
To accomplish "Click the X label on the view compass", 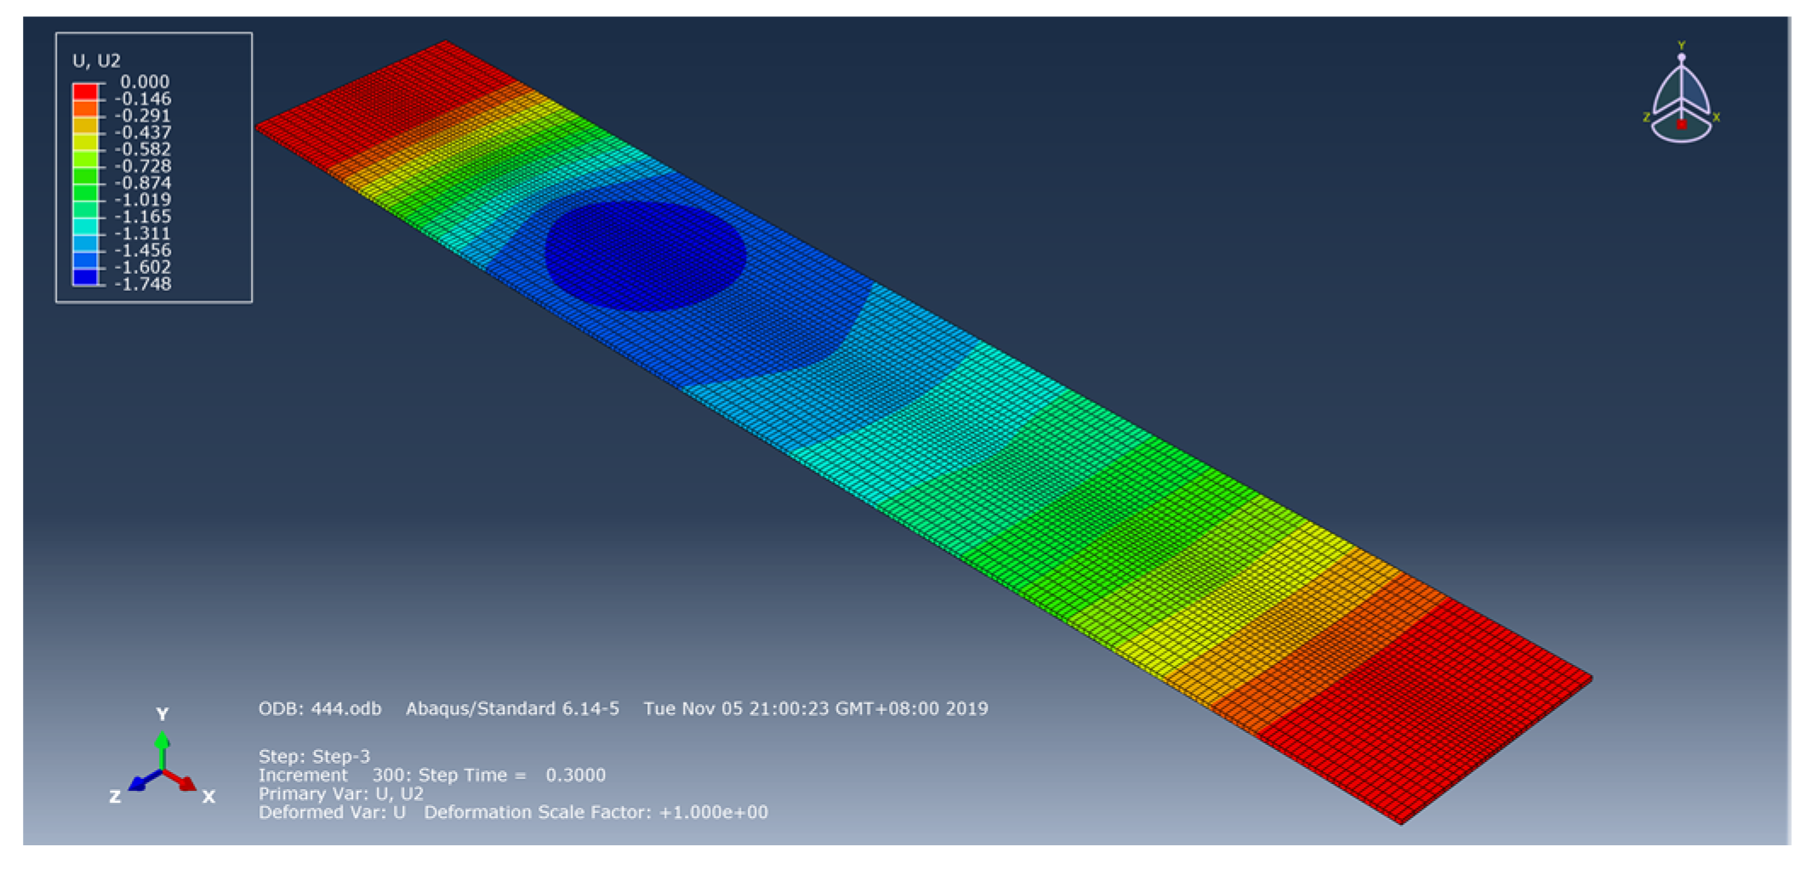I will click(1716, 117).
